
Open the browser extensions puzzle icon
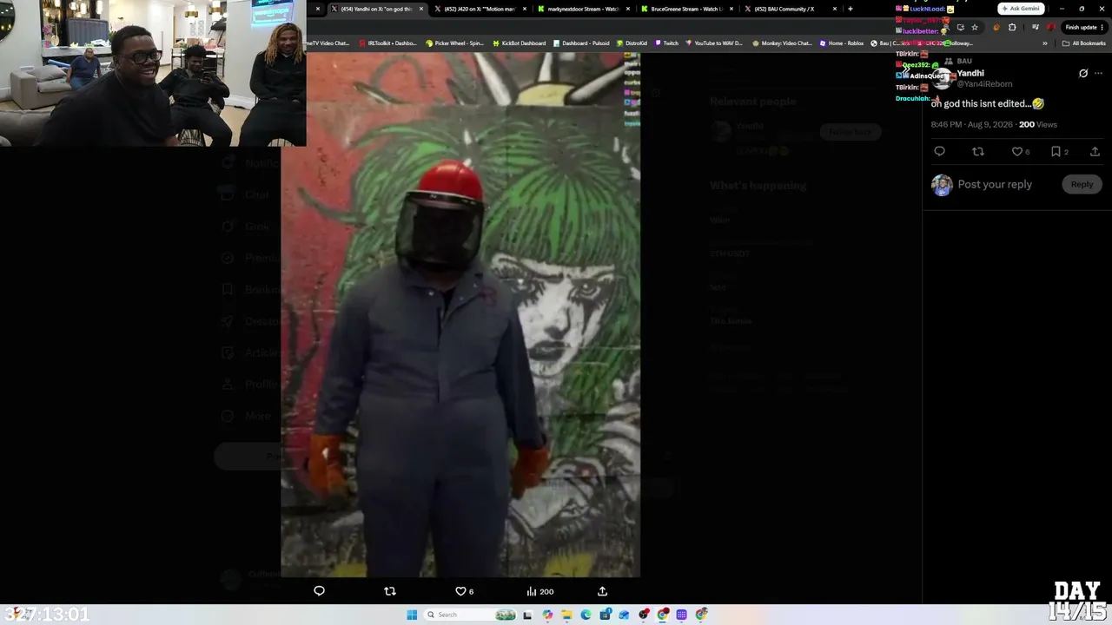(x=1012, y=27)
